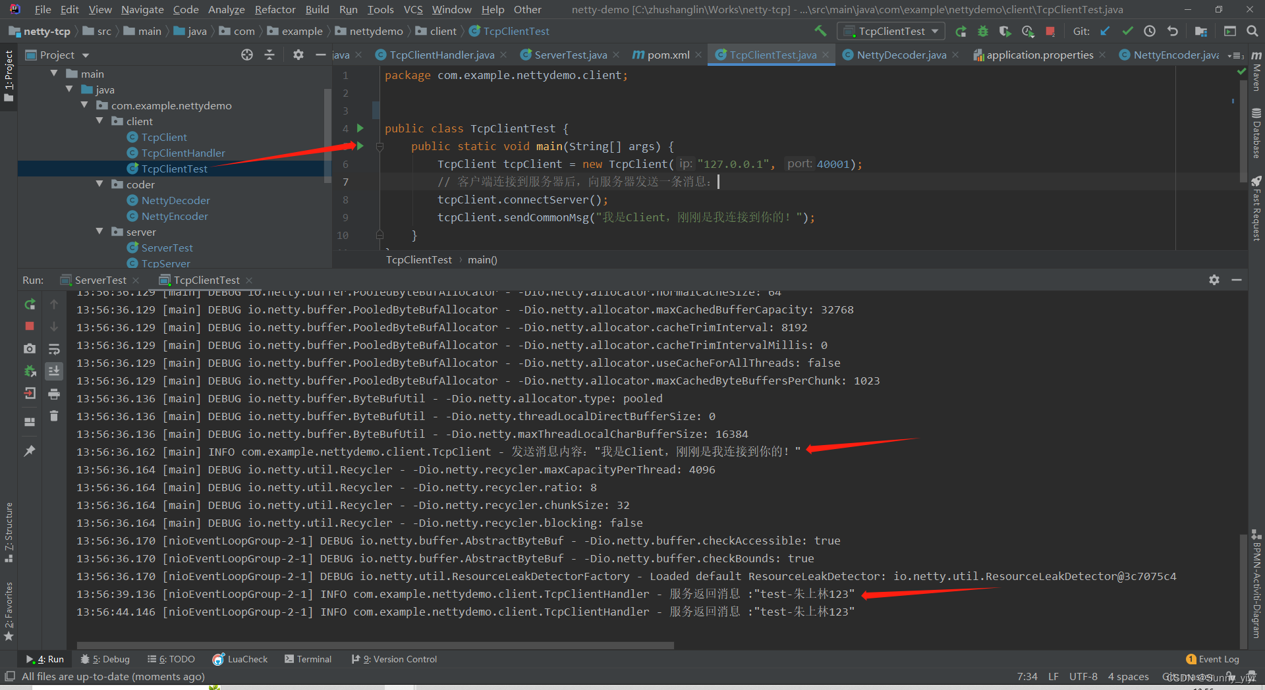Collapse the server package
This screenshot has width=1265, height=690.
pos(99,232)
